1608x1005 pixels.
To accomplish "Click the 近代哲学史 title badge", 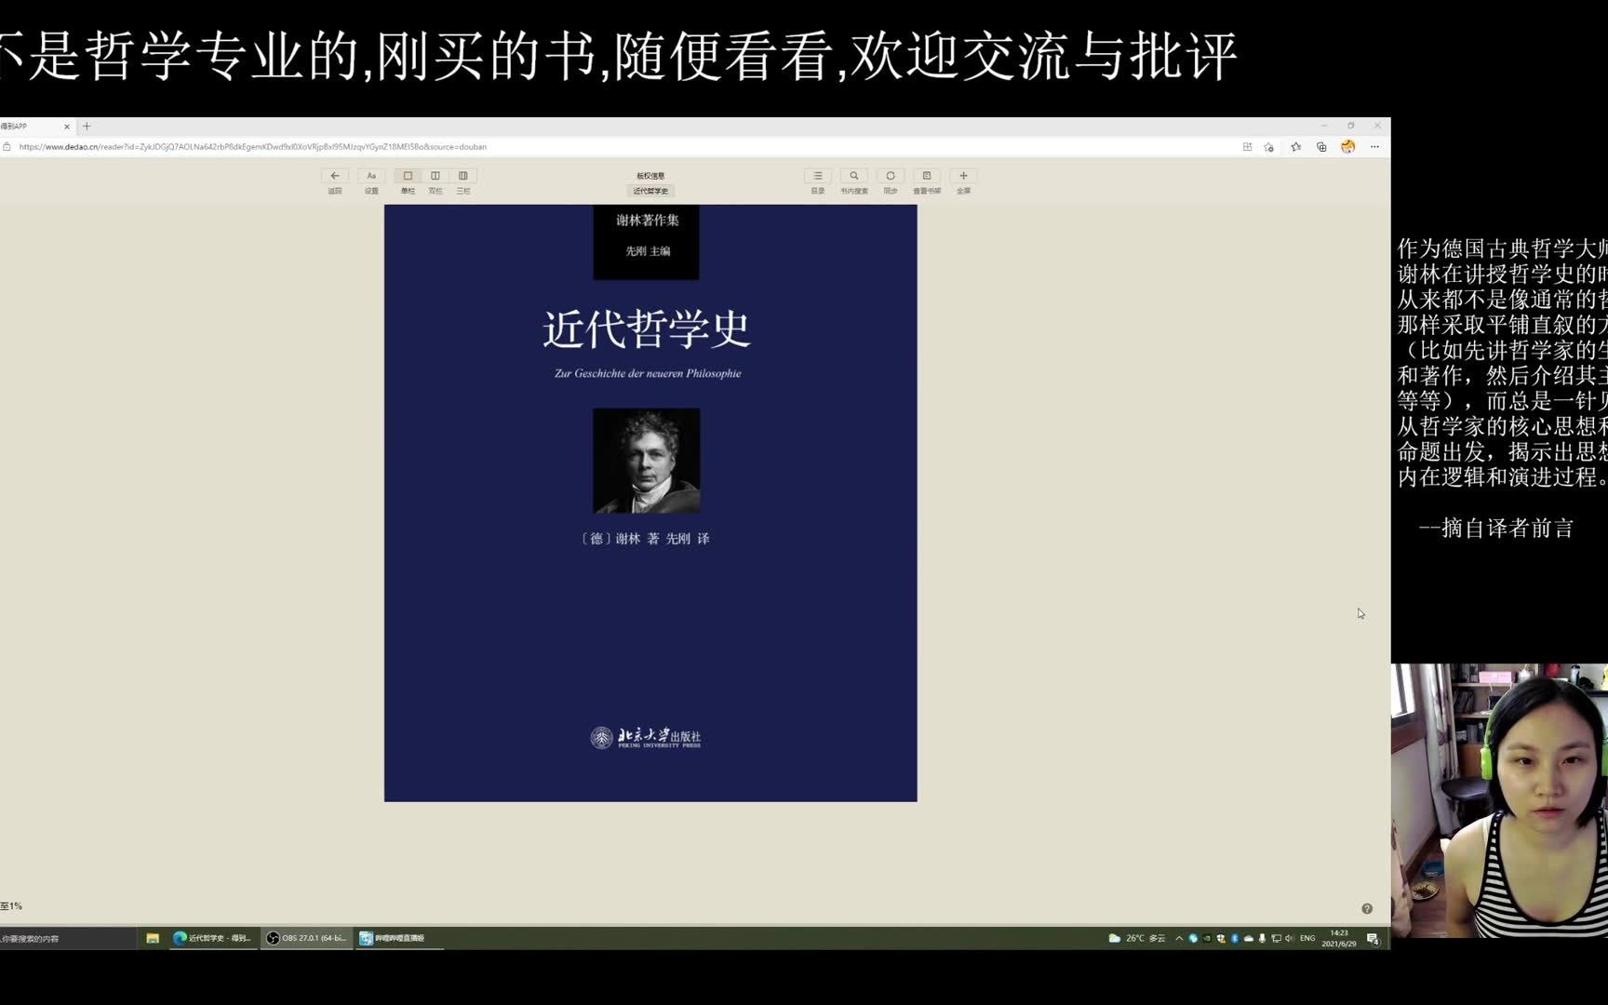I will 650,191.
